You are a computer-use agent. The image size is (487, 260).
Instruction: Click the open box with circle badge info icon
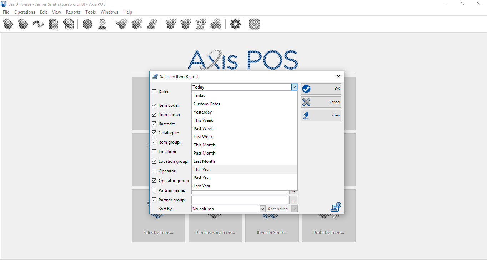pyautogui.click(x=186, y=24)
